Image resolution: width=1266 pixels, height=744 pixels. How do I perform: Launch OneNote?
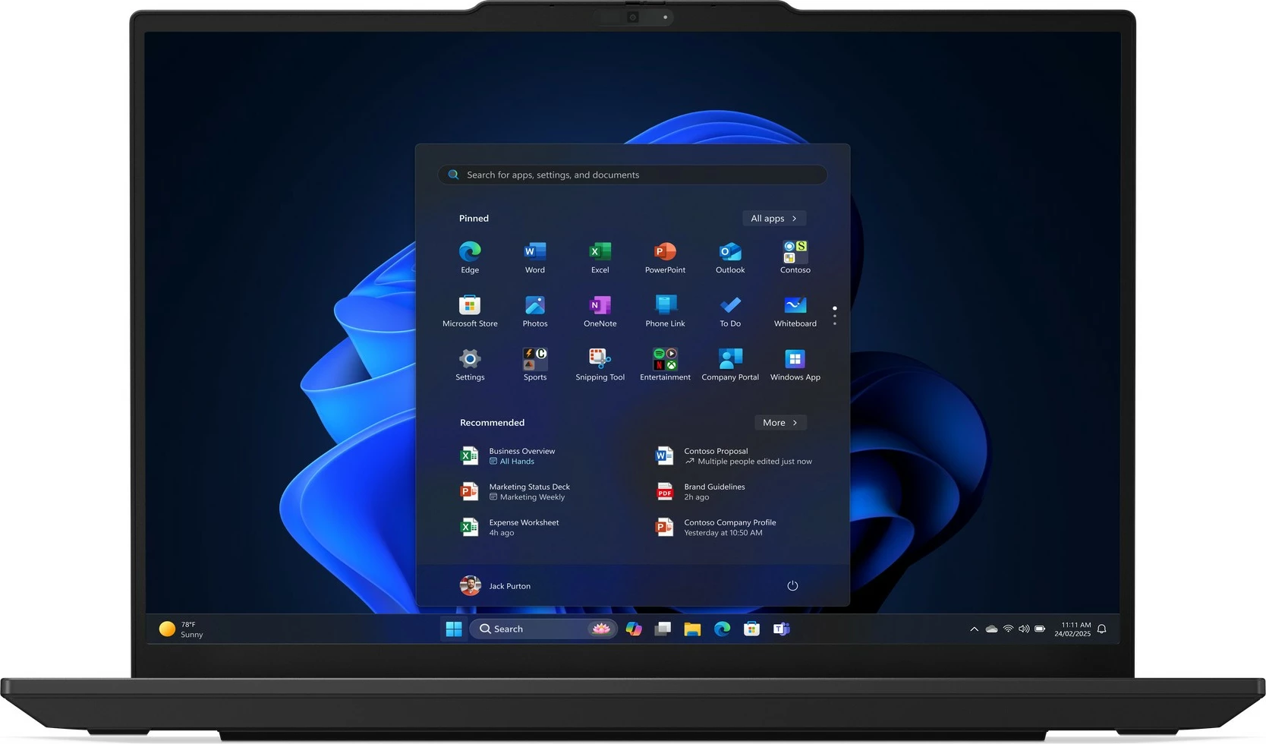click(x=600, y=310)
